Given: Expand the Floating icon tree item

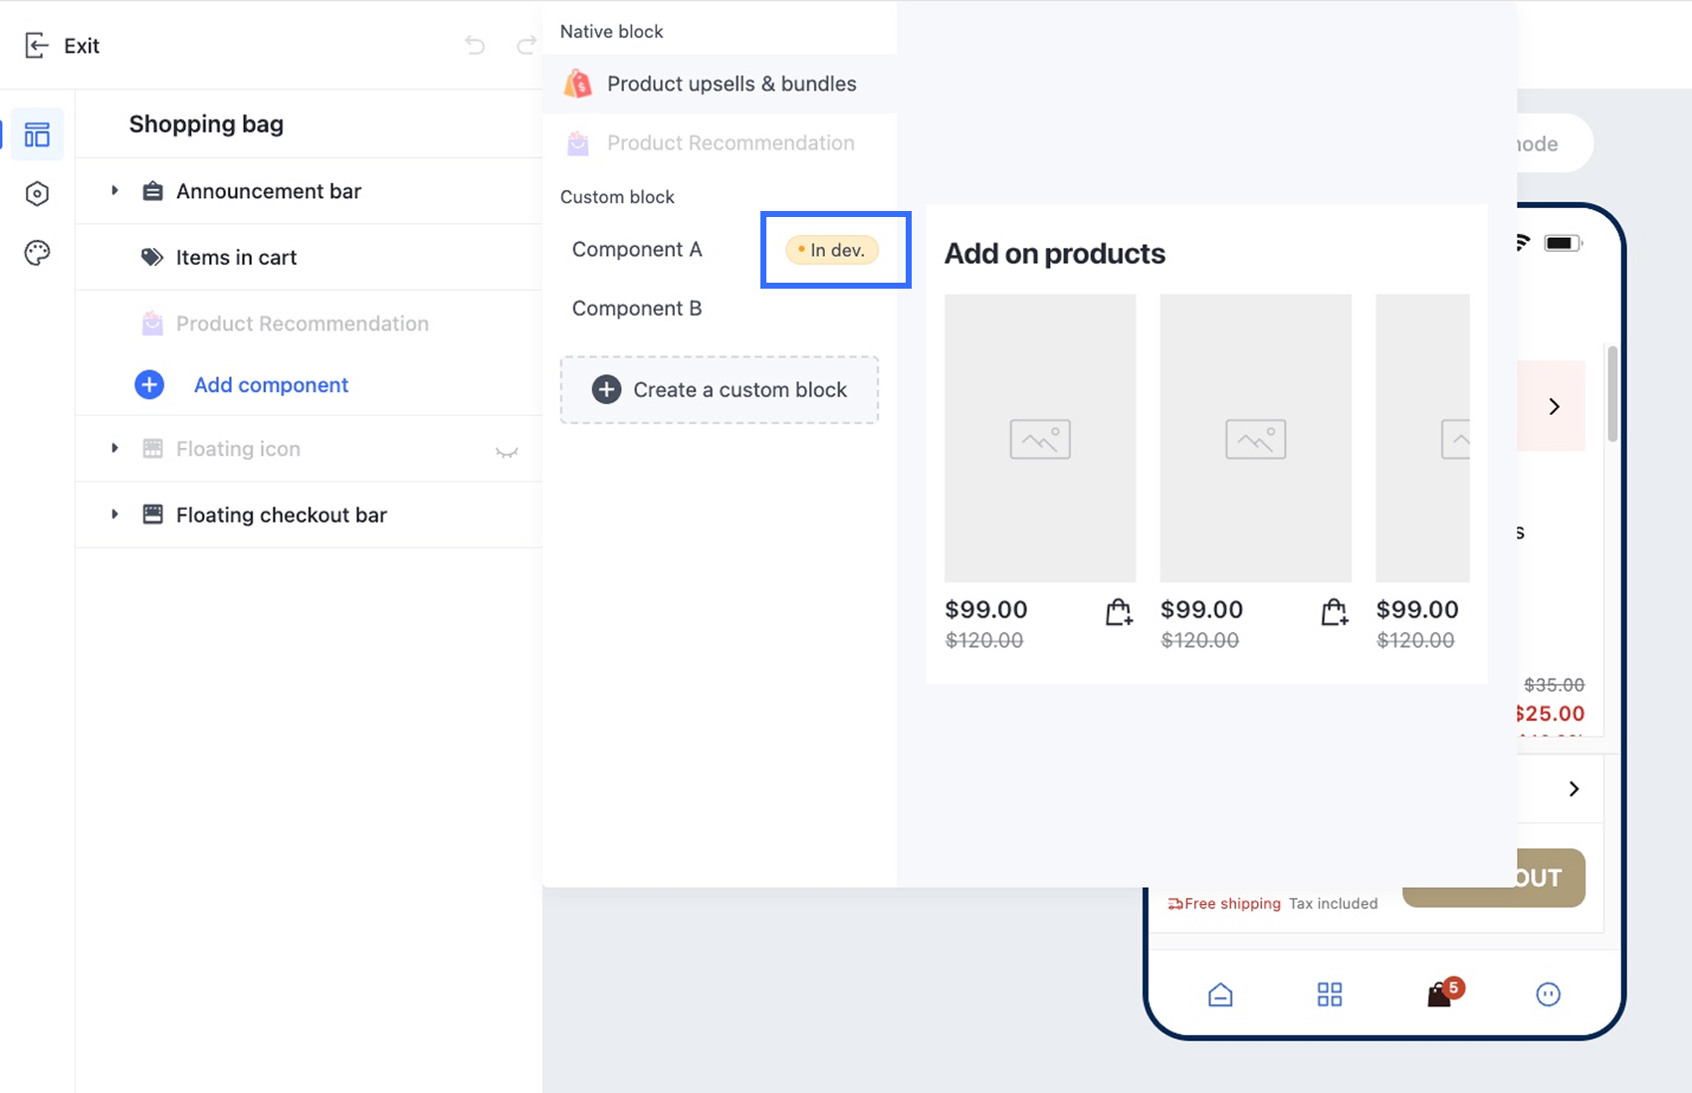Looking at the screenshot, I should coord(114,448).
